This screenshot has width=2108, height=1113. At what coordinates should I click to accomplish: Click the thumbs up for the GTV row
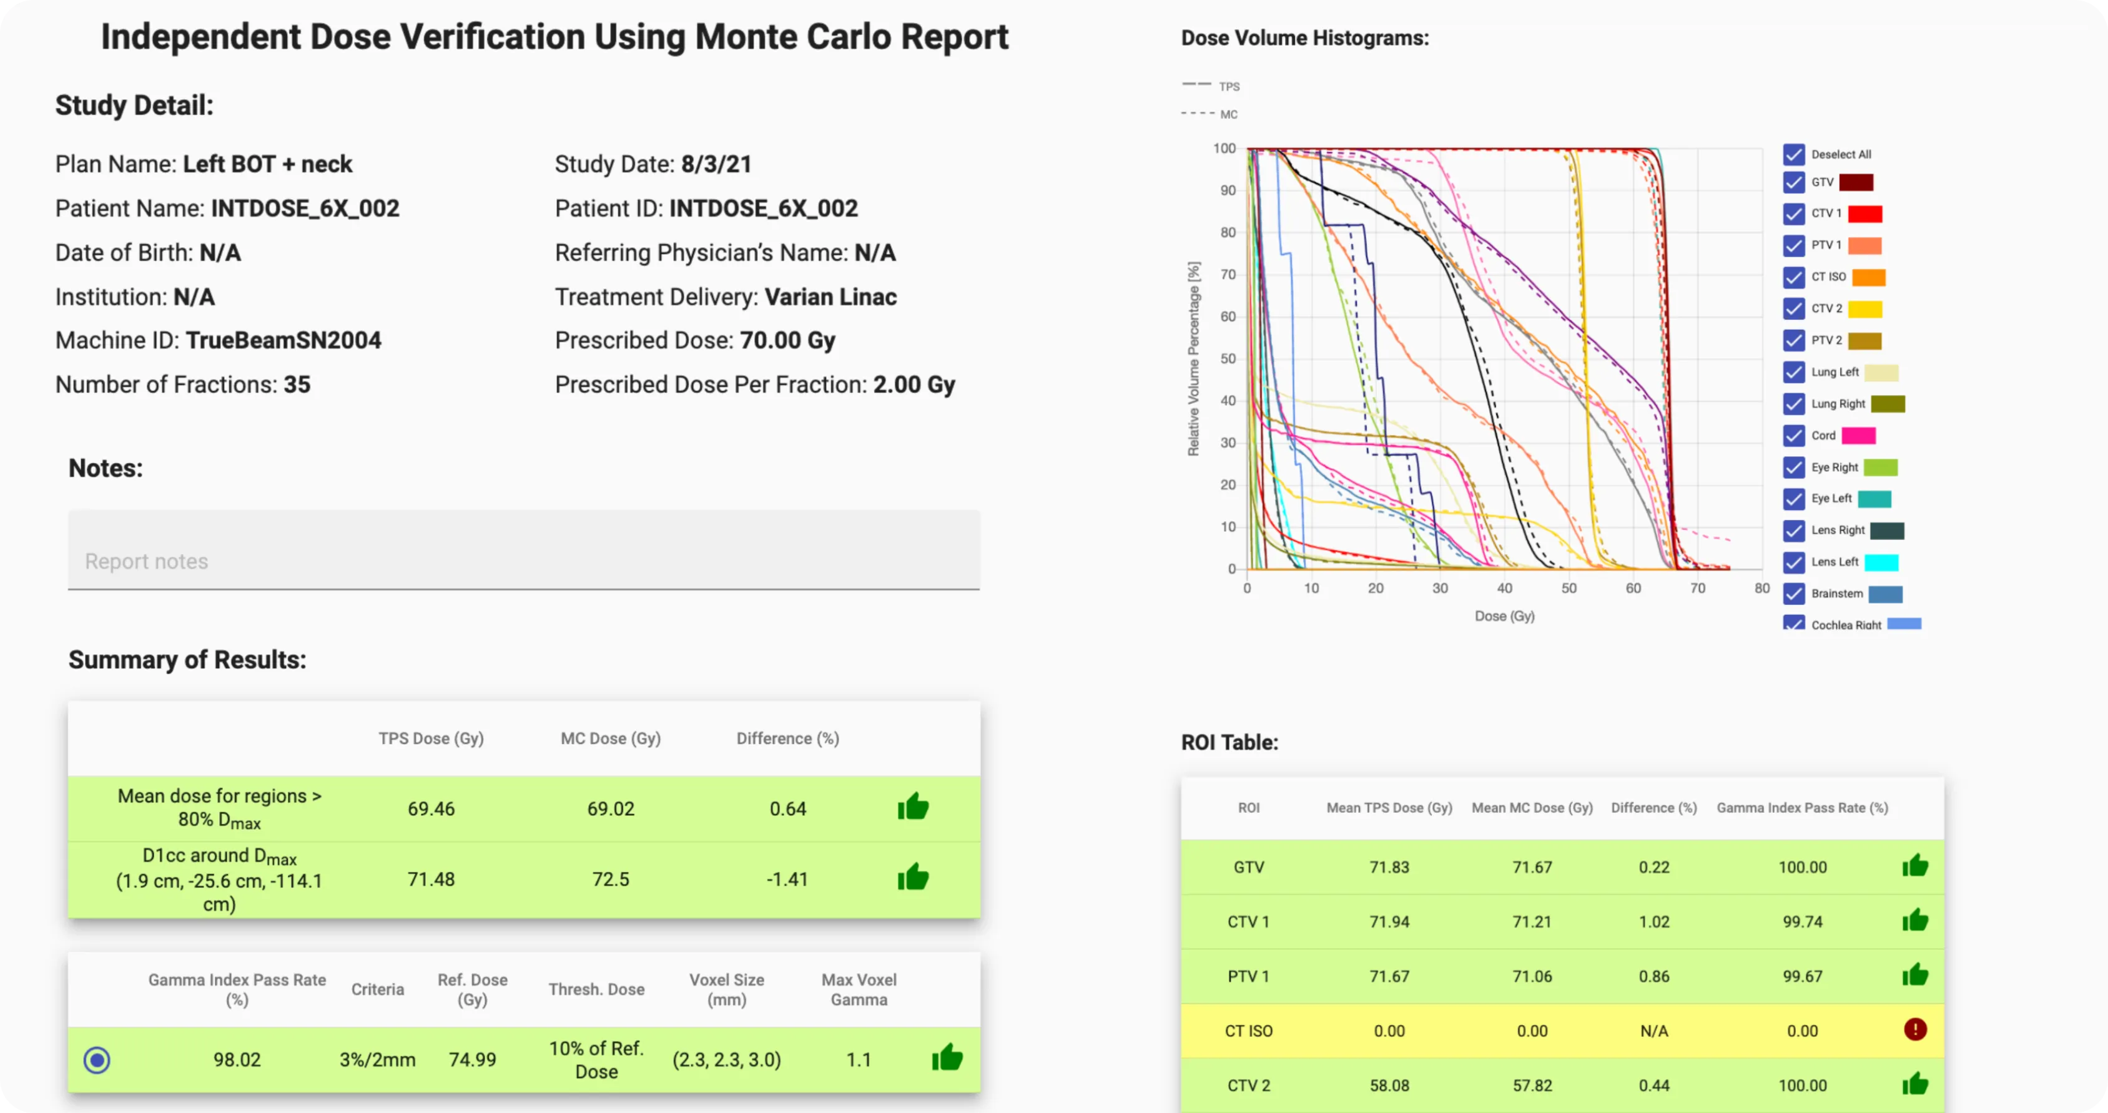[x=1916, y=866]
